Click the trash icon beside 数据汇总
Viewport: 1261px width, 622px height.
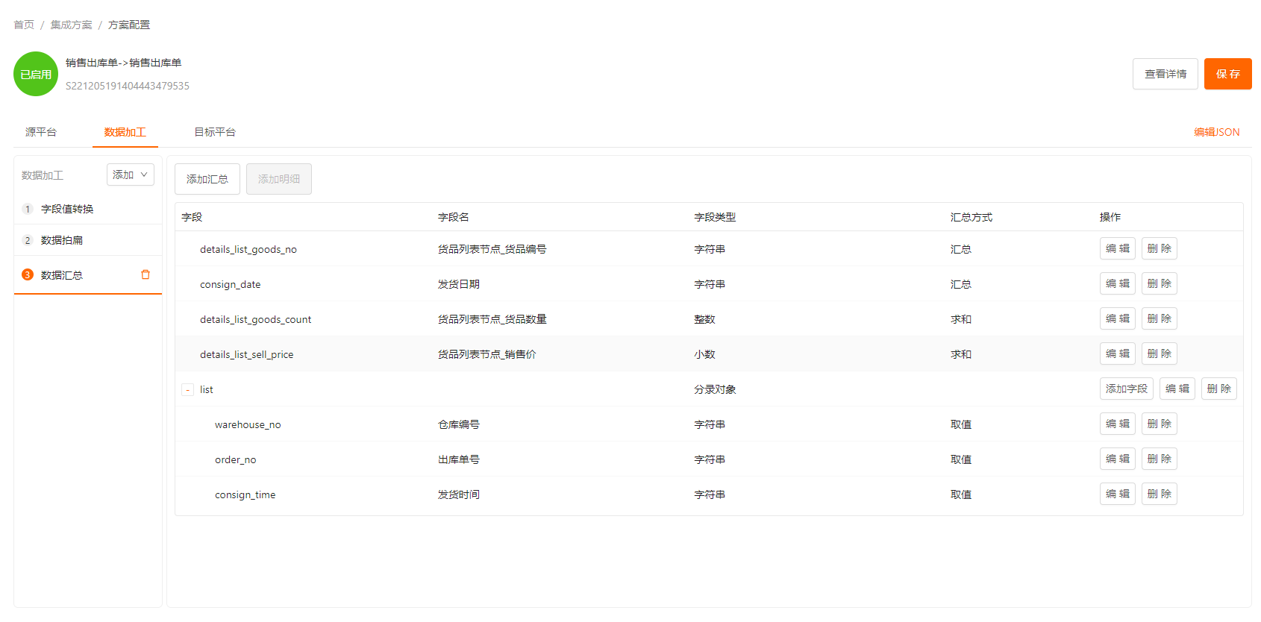[145, 274]
